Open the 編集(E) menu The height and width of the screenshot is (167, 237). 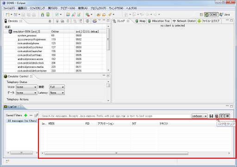pos(22,8)
